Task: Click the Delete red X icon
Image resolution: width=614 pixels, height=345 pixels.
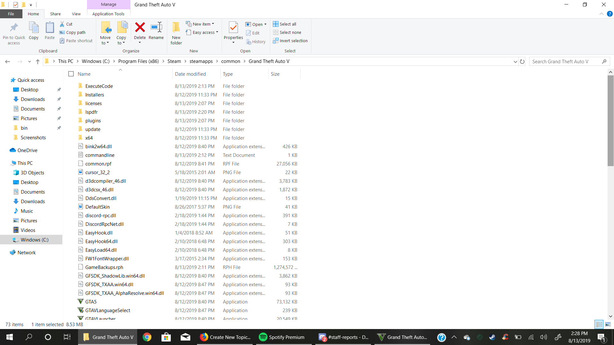Action: click(140, 28)
